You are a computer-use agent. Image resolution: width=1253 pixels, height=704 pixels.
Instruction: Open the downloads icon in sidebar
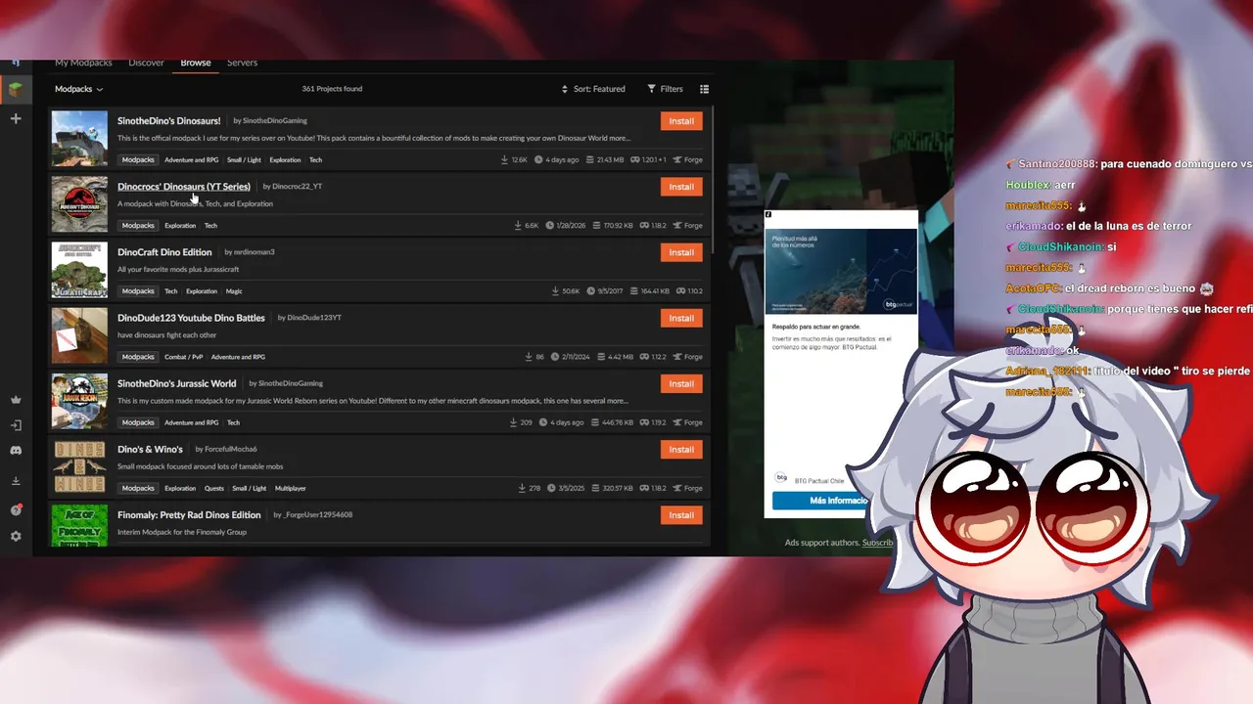click(16, 480)
